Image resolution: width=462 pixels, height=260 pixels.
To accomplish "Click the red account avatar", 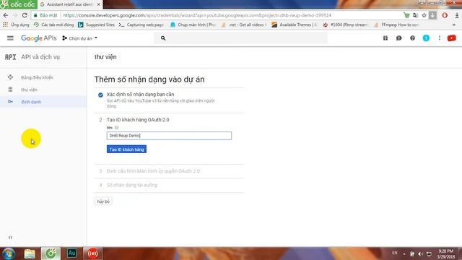I will point(451,38).
